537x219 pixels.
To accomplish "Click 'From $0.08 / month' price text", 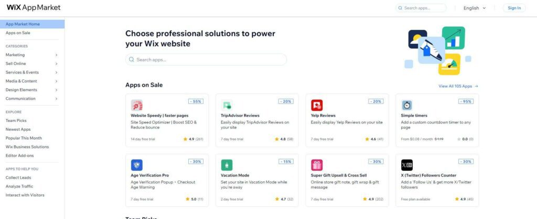I will 416,139.
